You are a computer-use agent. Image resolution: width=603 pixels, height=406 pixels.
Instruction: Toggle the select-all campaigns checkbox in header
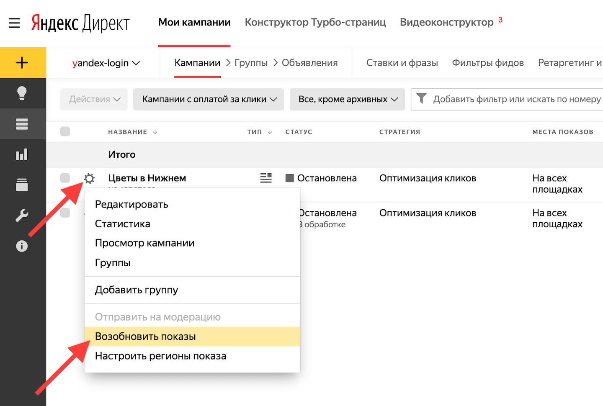[65, 131]
